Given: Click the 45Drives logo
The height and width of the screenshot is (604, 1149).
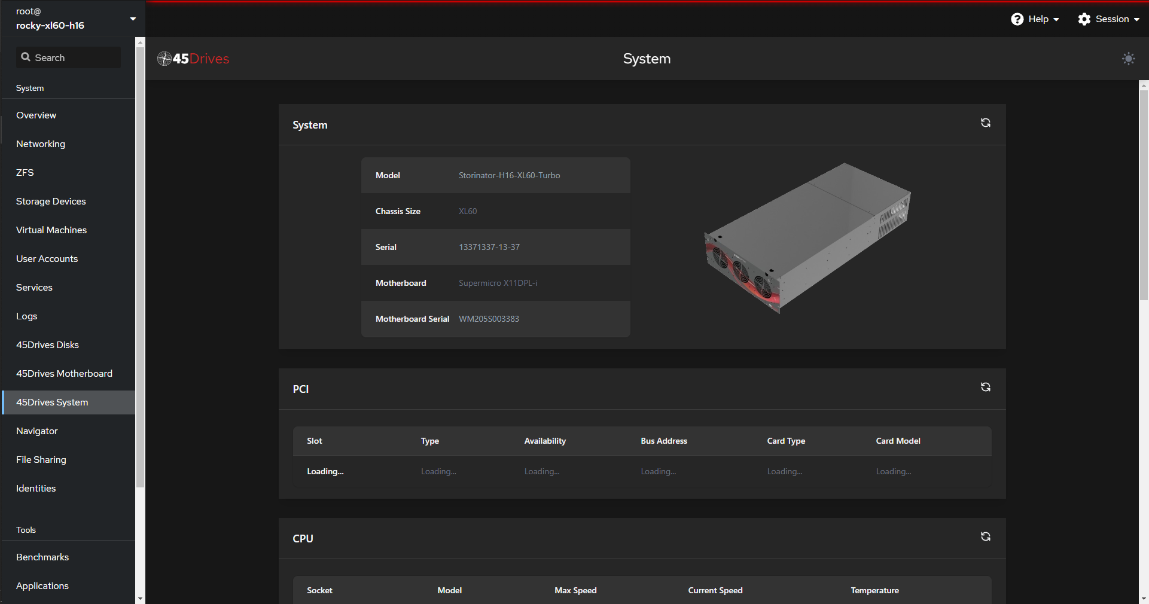Looking at the screenshot, I should (193, 59).
